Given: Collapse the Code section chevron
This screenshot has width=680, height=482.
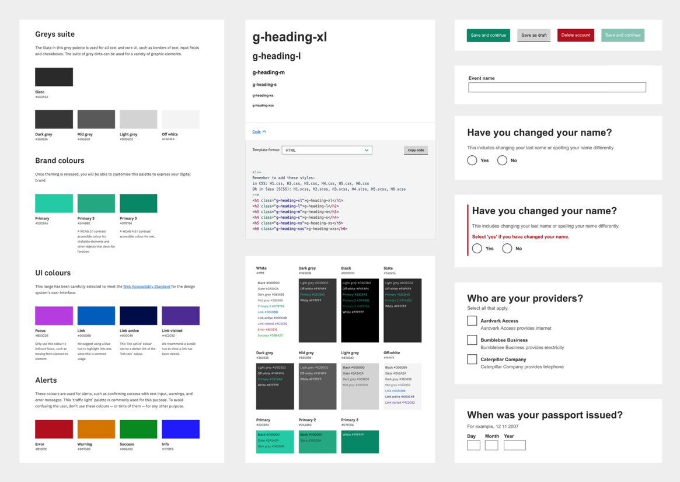Looking at the screenshot, I should coord(264,132).
